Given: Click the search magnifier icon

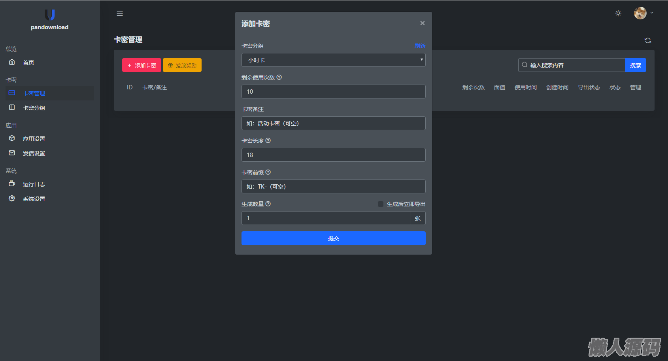Looking at the screenshot, I should point(525,65).
